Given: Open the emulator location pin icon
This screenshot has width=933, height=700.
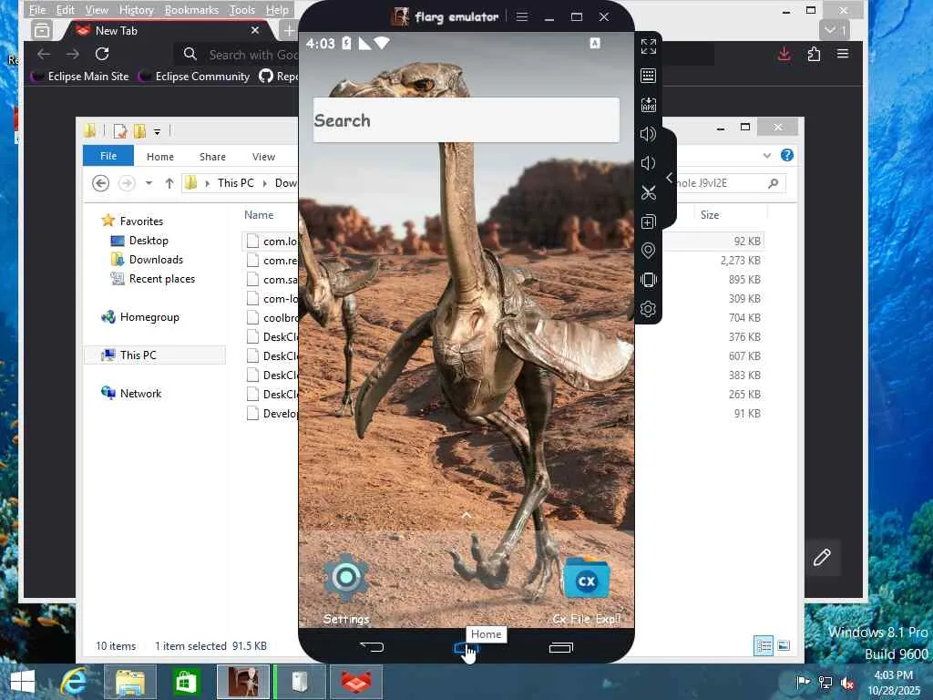Looking at the screenshot, I should 648,251.
